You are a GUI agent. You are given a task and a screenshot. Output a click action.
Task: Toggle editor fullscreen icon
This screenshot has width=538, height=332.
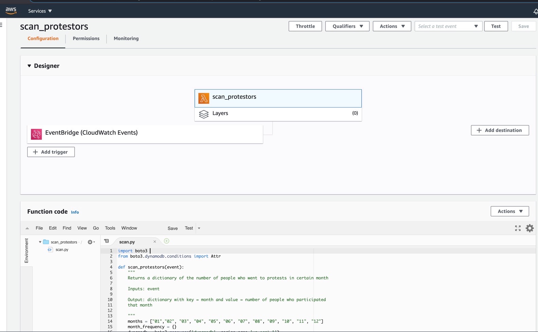(x=518, y=228)
